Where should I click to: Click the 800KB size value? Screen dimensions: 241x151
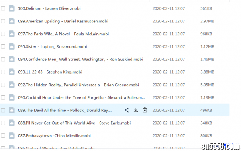pyautogui.click(x=206, y=136)
